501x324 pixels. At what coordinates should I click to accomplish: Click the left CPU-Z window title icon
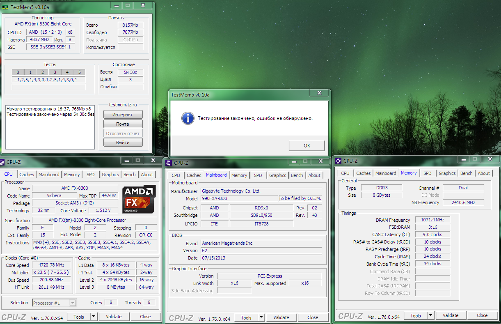(x=2, y=162)
